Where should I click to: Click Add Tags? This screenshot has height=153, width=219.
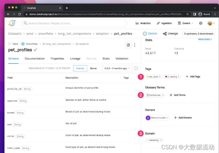(193, 77)
